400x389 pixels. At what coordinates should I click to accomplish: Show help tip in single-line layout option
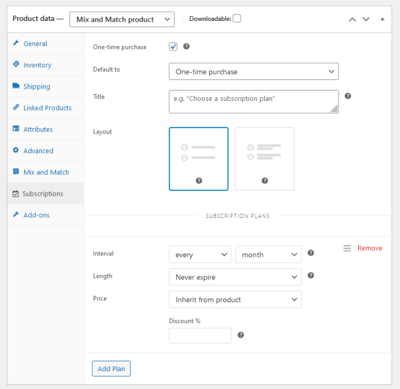coord(199,180)
